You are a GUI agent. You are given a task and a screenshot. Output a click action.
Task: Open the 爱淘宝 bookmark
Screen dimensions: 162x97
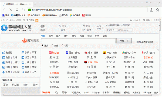pyautogui.click(x=87, y=15)
